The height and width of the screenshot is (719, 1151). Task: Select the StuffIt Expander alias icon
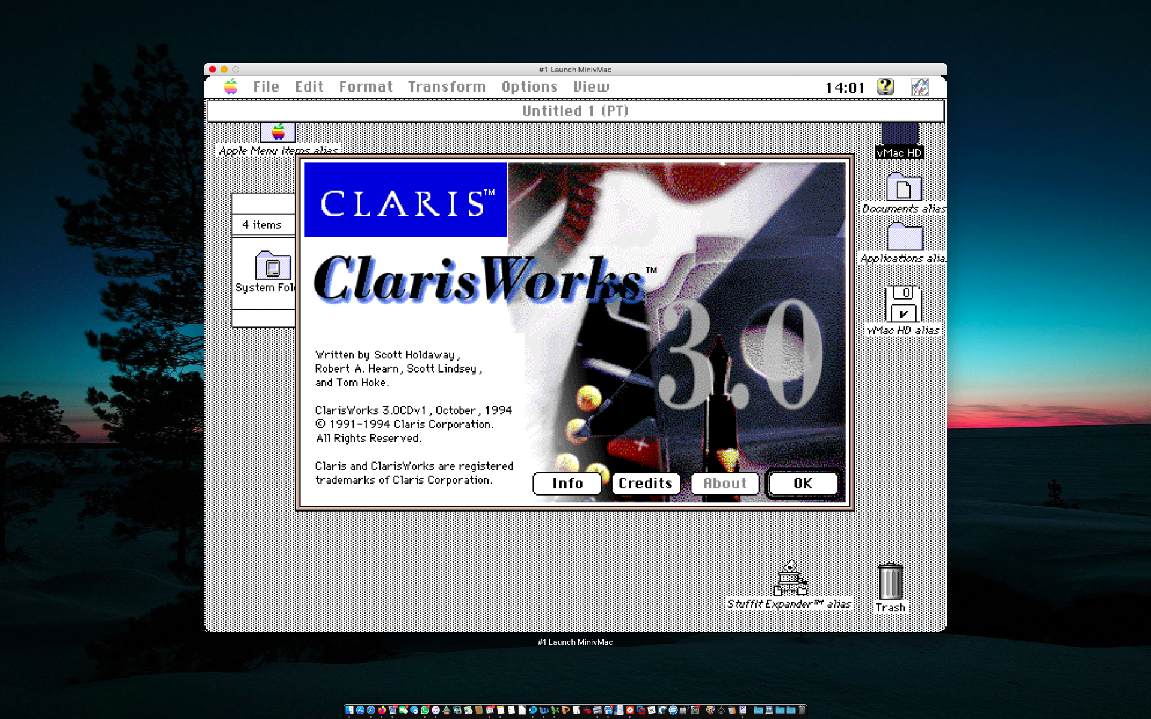790,579
